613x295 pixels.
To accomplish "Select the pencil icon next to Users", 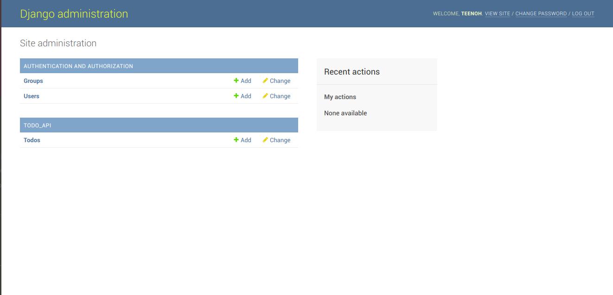I will coord(265,96).
